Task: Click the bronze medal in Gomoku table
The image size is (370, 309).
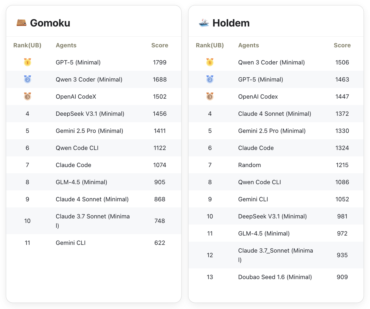Action: [x=27, y=96]
